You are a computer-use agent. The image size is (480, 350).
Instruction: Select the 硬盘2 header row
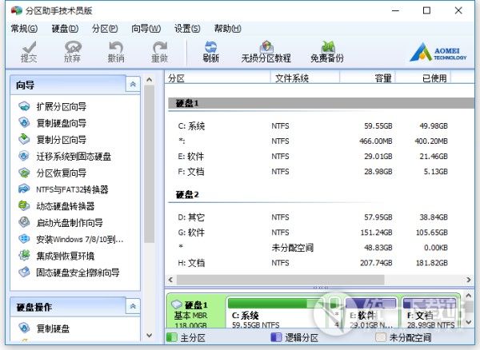321,195
